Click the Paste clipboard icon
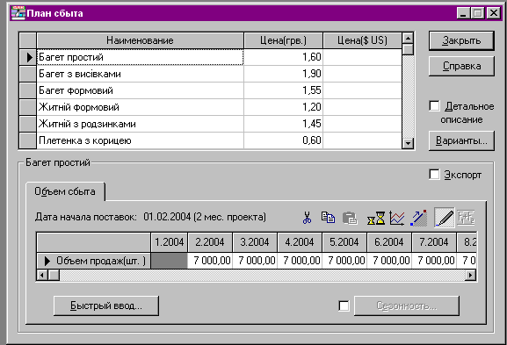The height and width of the screenshot is (345, 507). pyautogui.click(x=350, y=218)
